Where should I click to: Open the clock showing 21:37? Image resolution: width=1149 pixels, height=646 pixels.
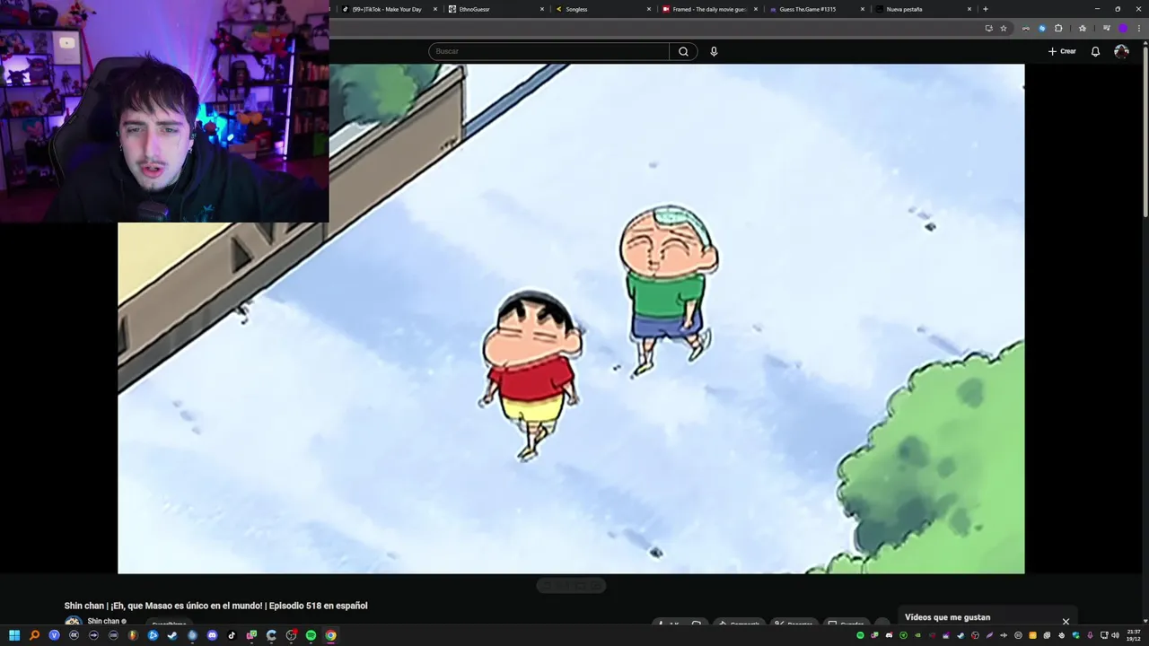point(1133,635)
